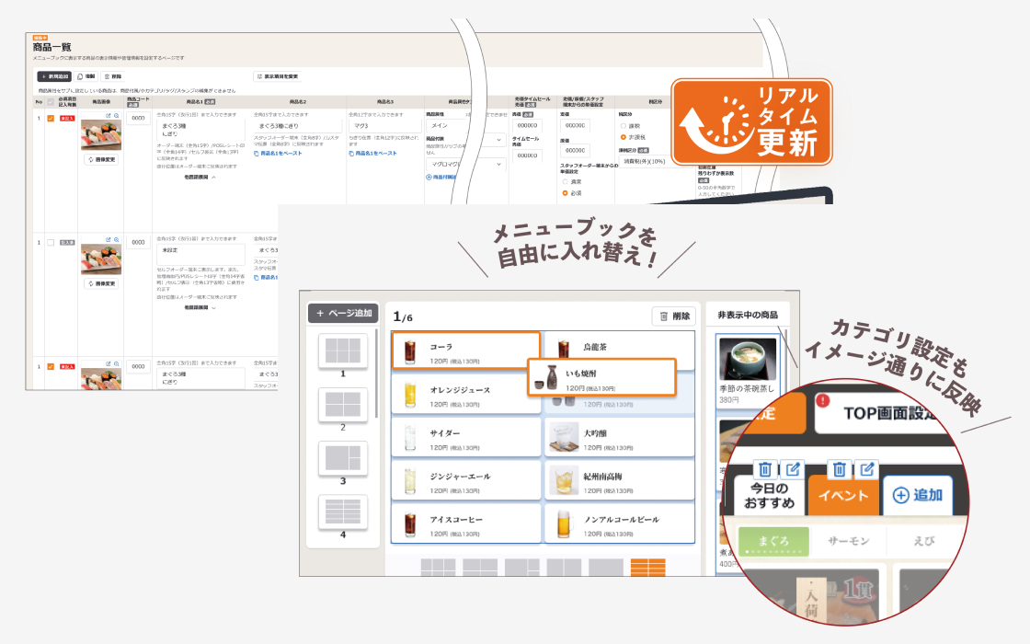Screen dimensions: 1030x644
Task: Click the blue edit icon above 今日のおすすめ
Action: (792, 470)
